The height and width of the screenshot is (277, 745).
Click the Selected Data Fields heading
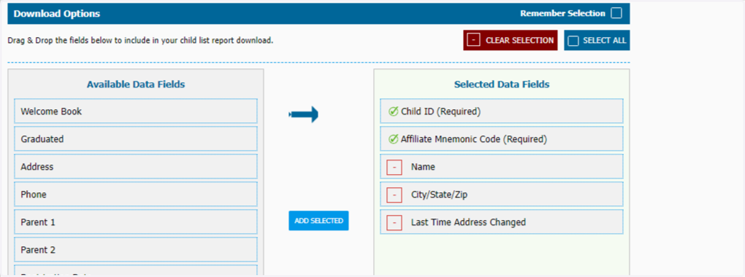point(502,84)
